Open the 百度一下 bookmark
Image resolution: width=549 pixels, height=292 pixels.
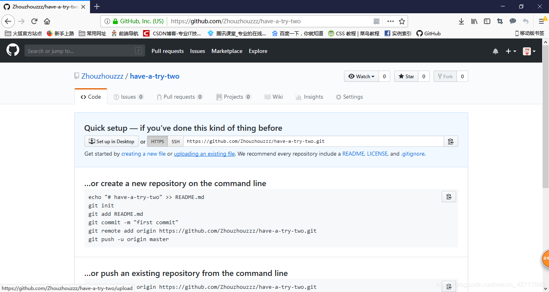click(x=297, y=33)
